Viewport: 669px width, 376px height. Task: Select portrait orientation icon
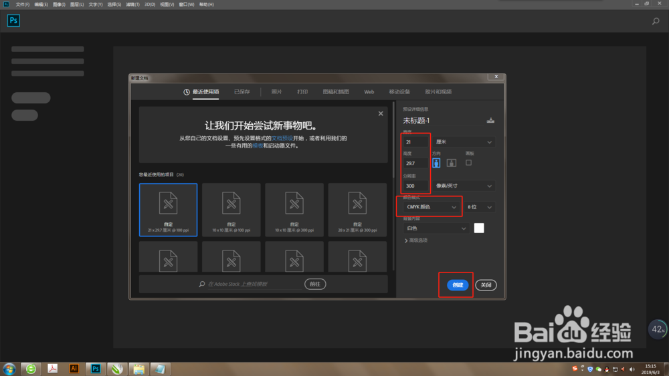[436, 163]
